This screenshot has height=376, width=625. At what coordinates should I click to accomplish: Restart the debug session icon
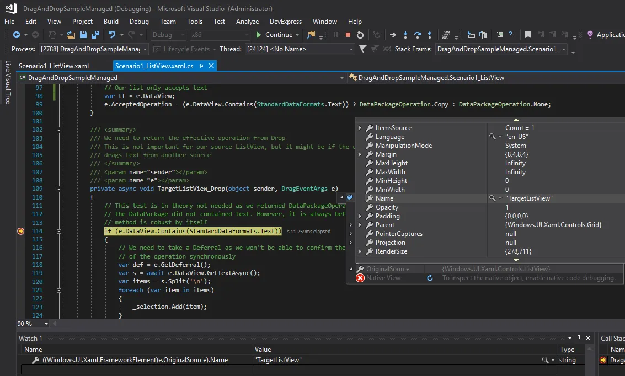(x=360, y=35)
